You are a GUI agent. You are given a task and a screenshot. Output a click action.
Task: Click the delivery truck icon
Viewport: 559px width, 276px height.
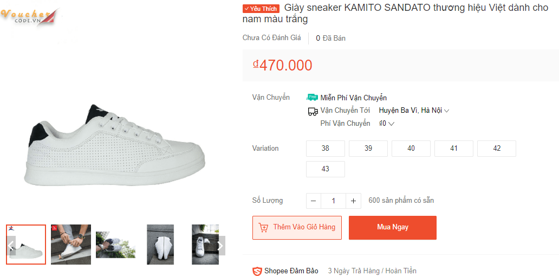pos(313,111)
